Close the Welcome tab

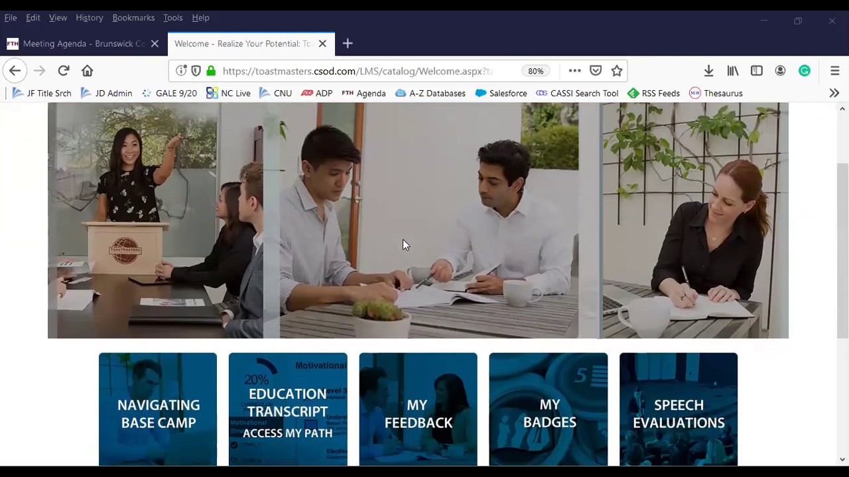tap(322, 44)
